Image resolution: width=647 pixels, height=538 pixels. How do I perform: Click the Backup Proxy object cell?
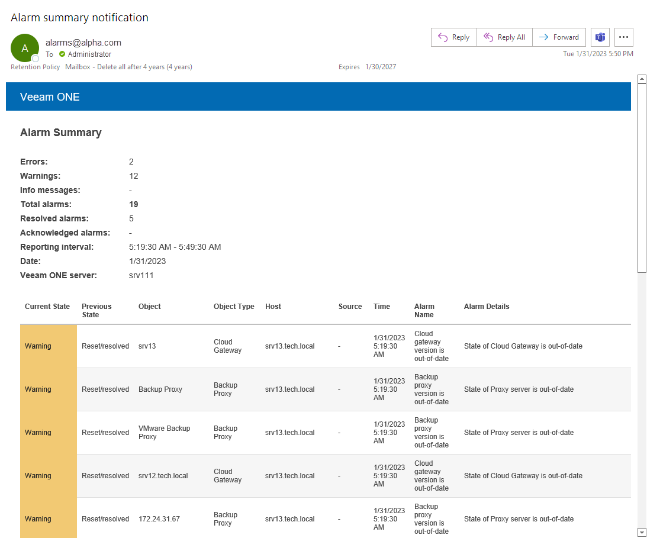tap(160, 389)
